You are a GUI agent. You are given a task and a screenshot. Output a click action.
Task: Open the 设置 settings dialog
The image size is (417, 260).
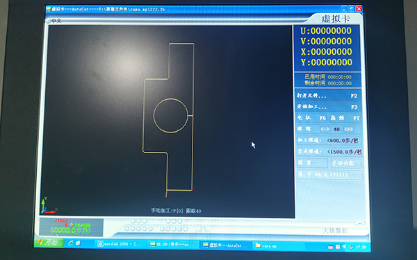point(311,163)
